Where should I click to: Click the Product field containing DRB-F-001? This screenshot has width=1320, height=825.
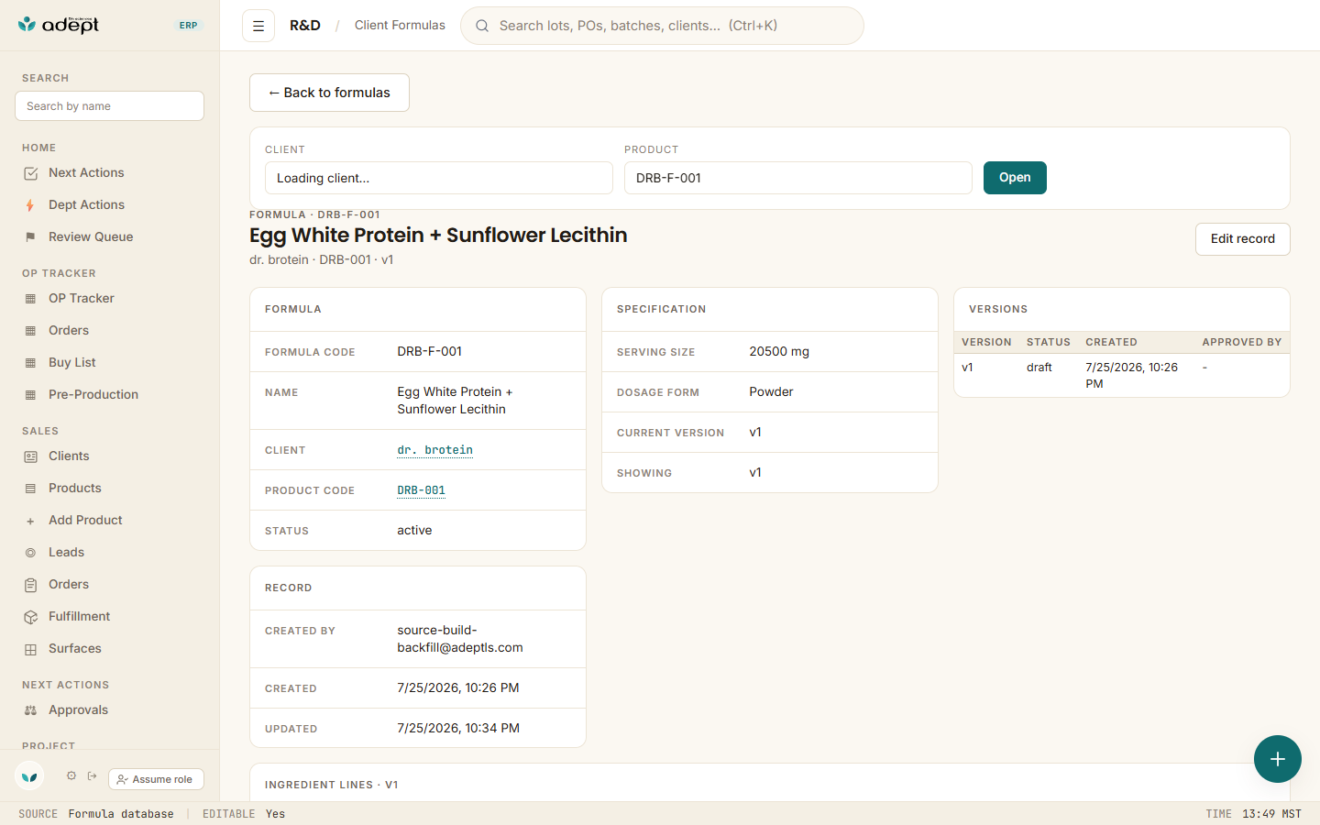tap(798, 178)
